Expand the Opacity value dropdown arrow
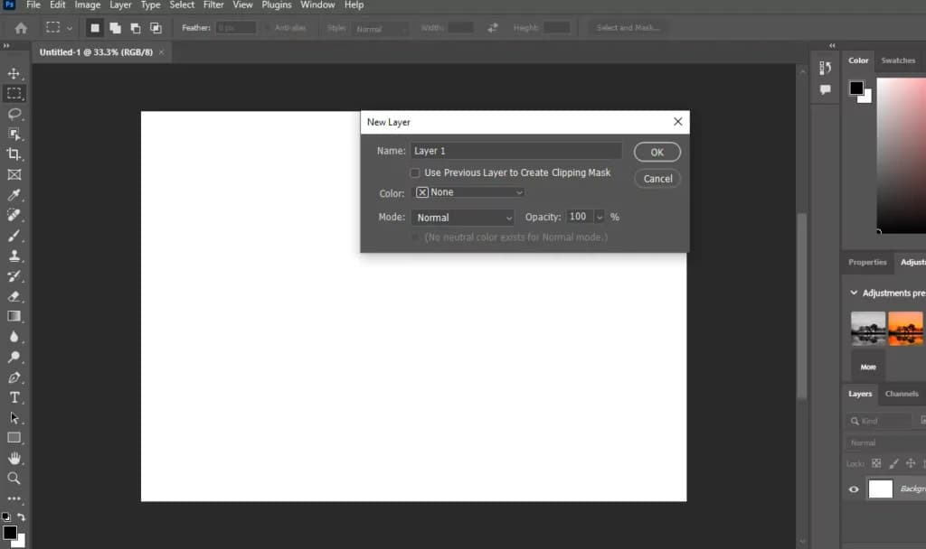The width and height of the screenshot is (926, 549). 600,217
